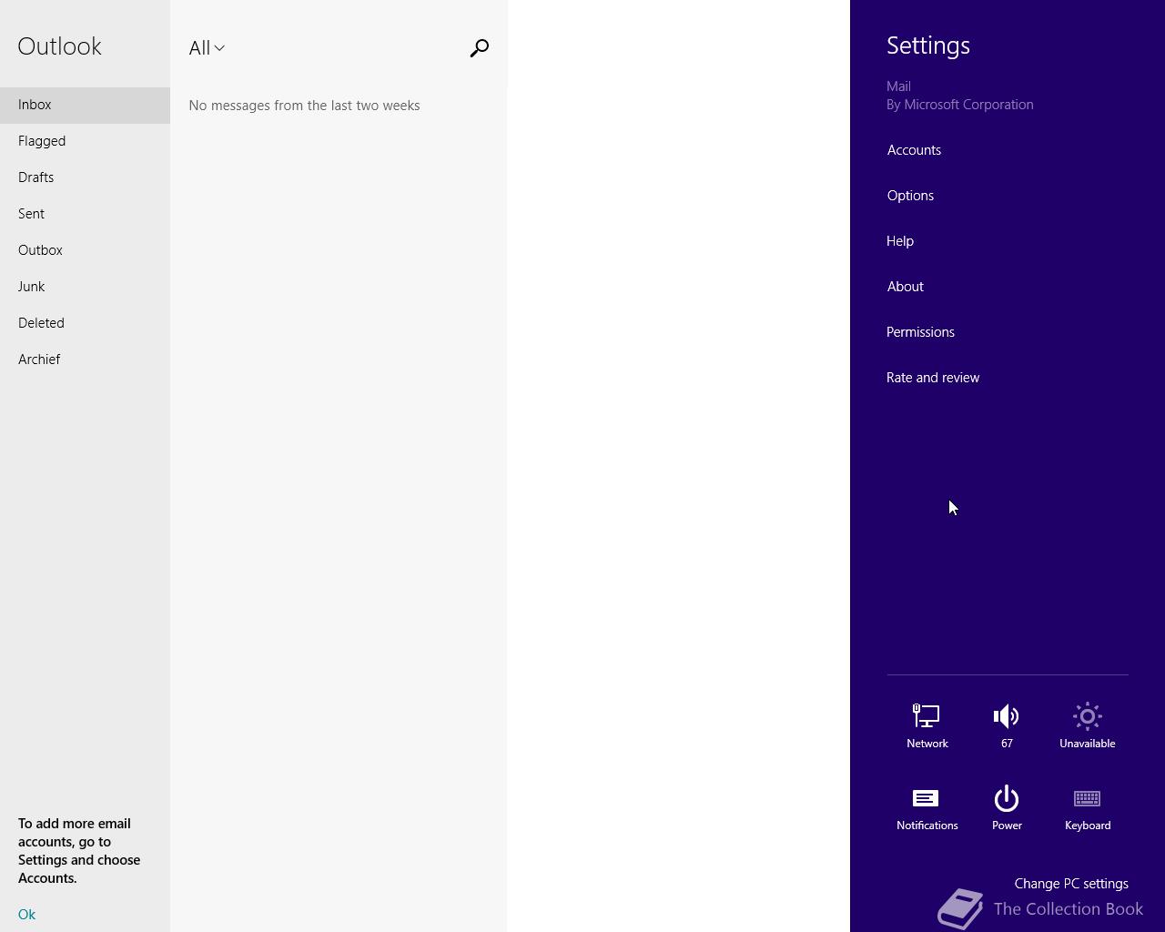1165x932 pixels.
Task: Click Change PC settings link
Action: pyautogui.click(x=1071, y=884)
